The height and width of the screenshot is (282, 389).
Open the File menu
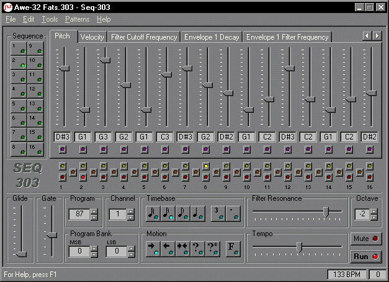(11, 19)
